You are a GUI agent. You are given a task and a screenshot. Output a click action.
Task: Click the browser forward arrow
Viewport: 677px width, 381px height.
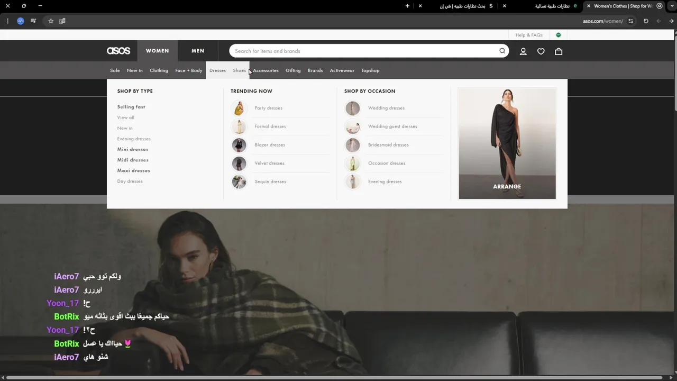pos(658,21)
